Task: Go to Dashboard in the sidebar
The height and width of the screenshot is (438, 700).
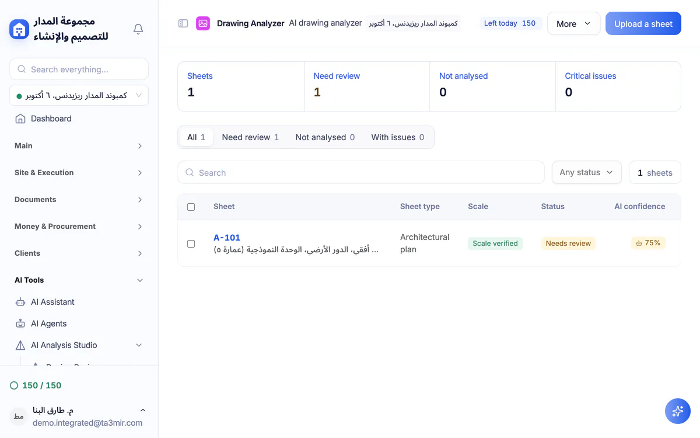Action: pos(79,119)
